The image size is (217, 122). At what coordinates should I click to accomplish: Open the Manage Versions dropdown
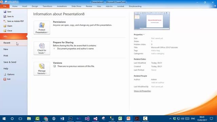(x=42, y=68)
